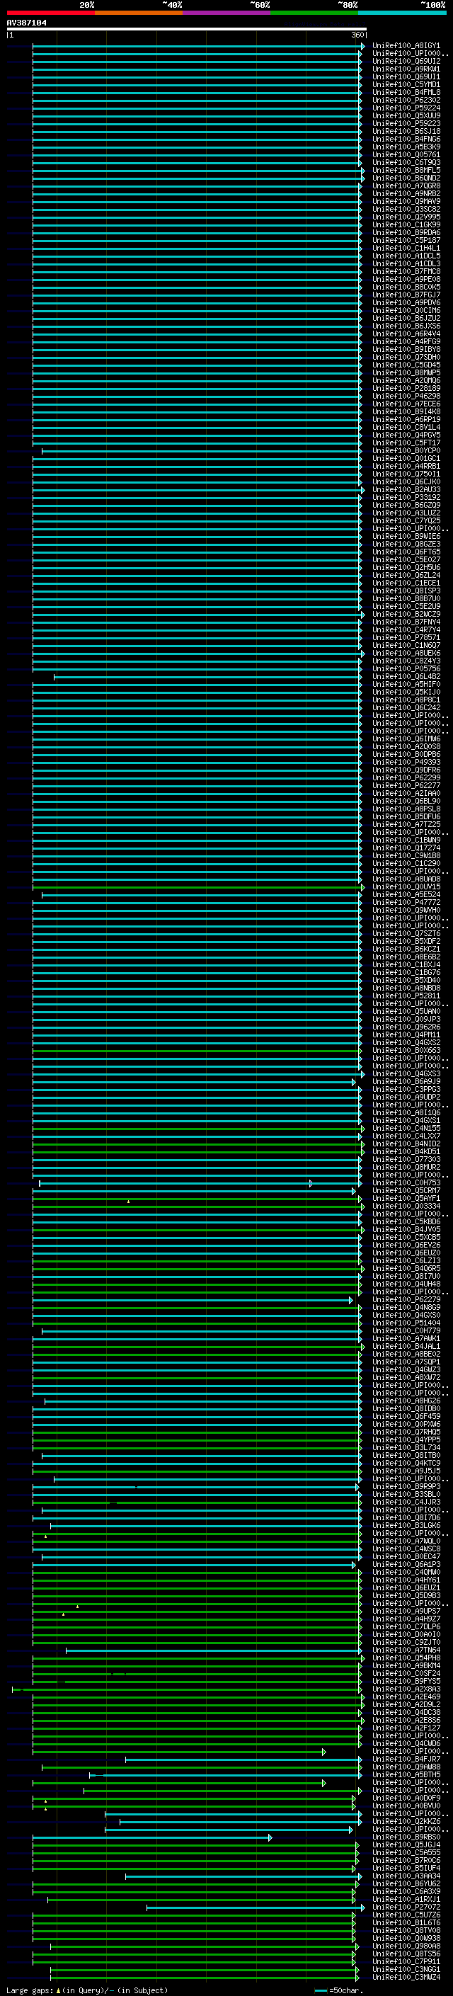Screen dimensions: 453x1996
Task: Click the hit label UniRef100_A1CDL3
Action: pyautogui.click(x=406, y=263)
